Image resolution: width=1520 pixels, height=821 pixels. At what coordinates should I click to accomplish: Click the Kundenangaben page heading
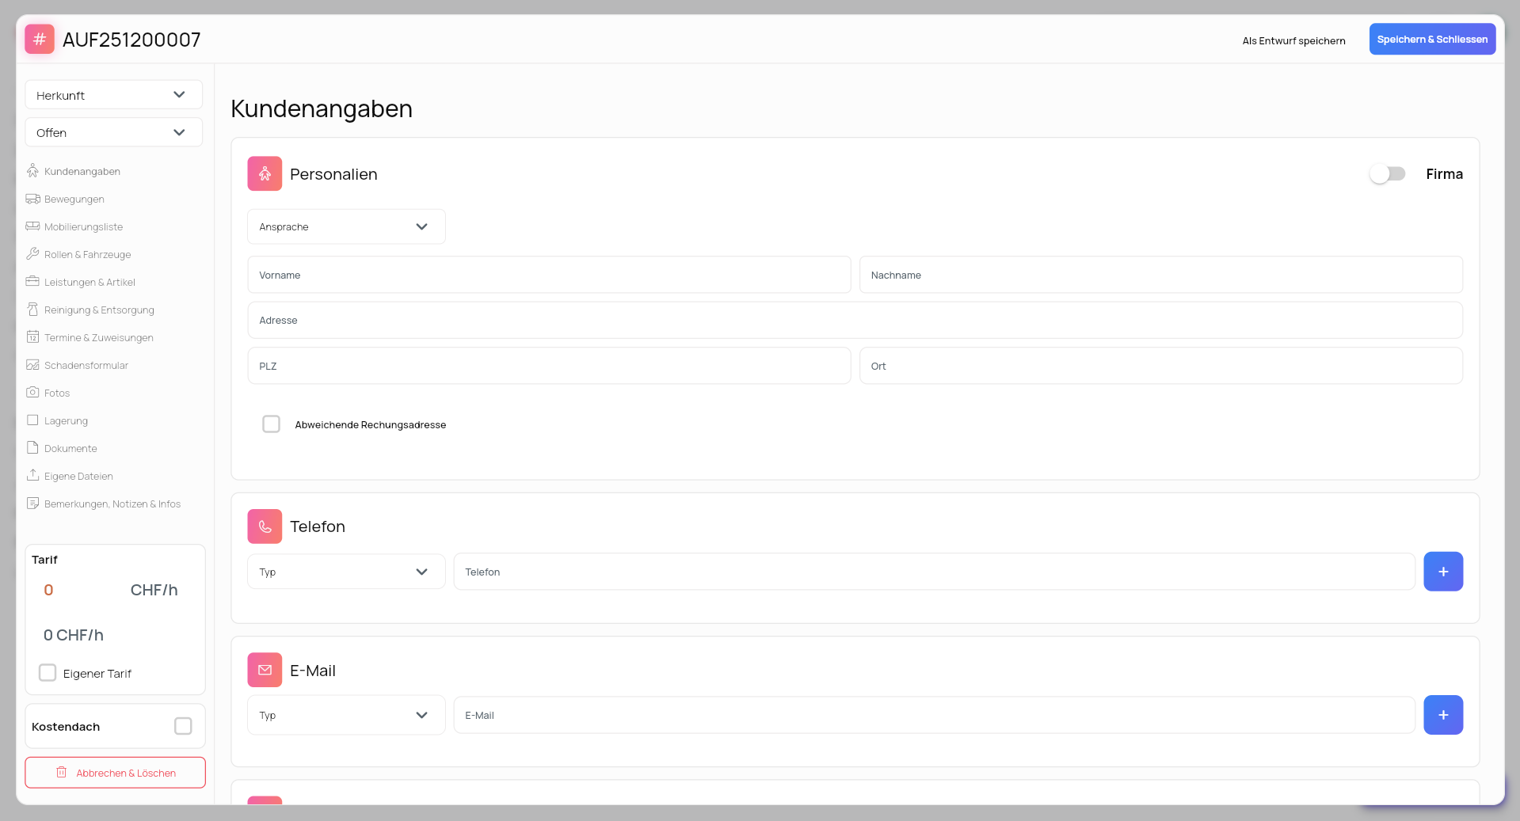pyautogui.click(x=322, y=108)
